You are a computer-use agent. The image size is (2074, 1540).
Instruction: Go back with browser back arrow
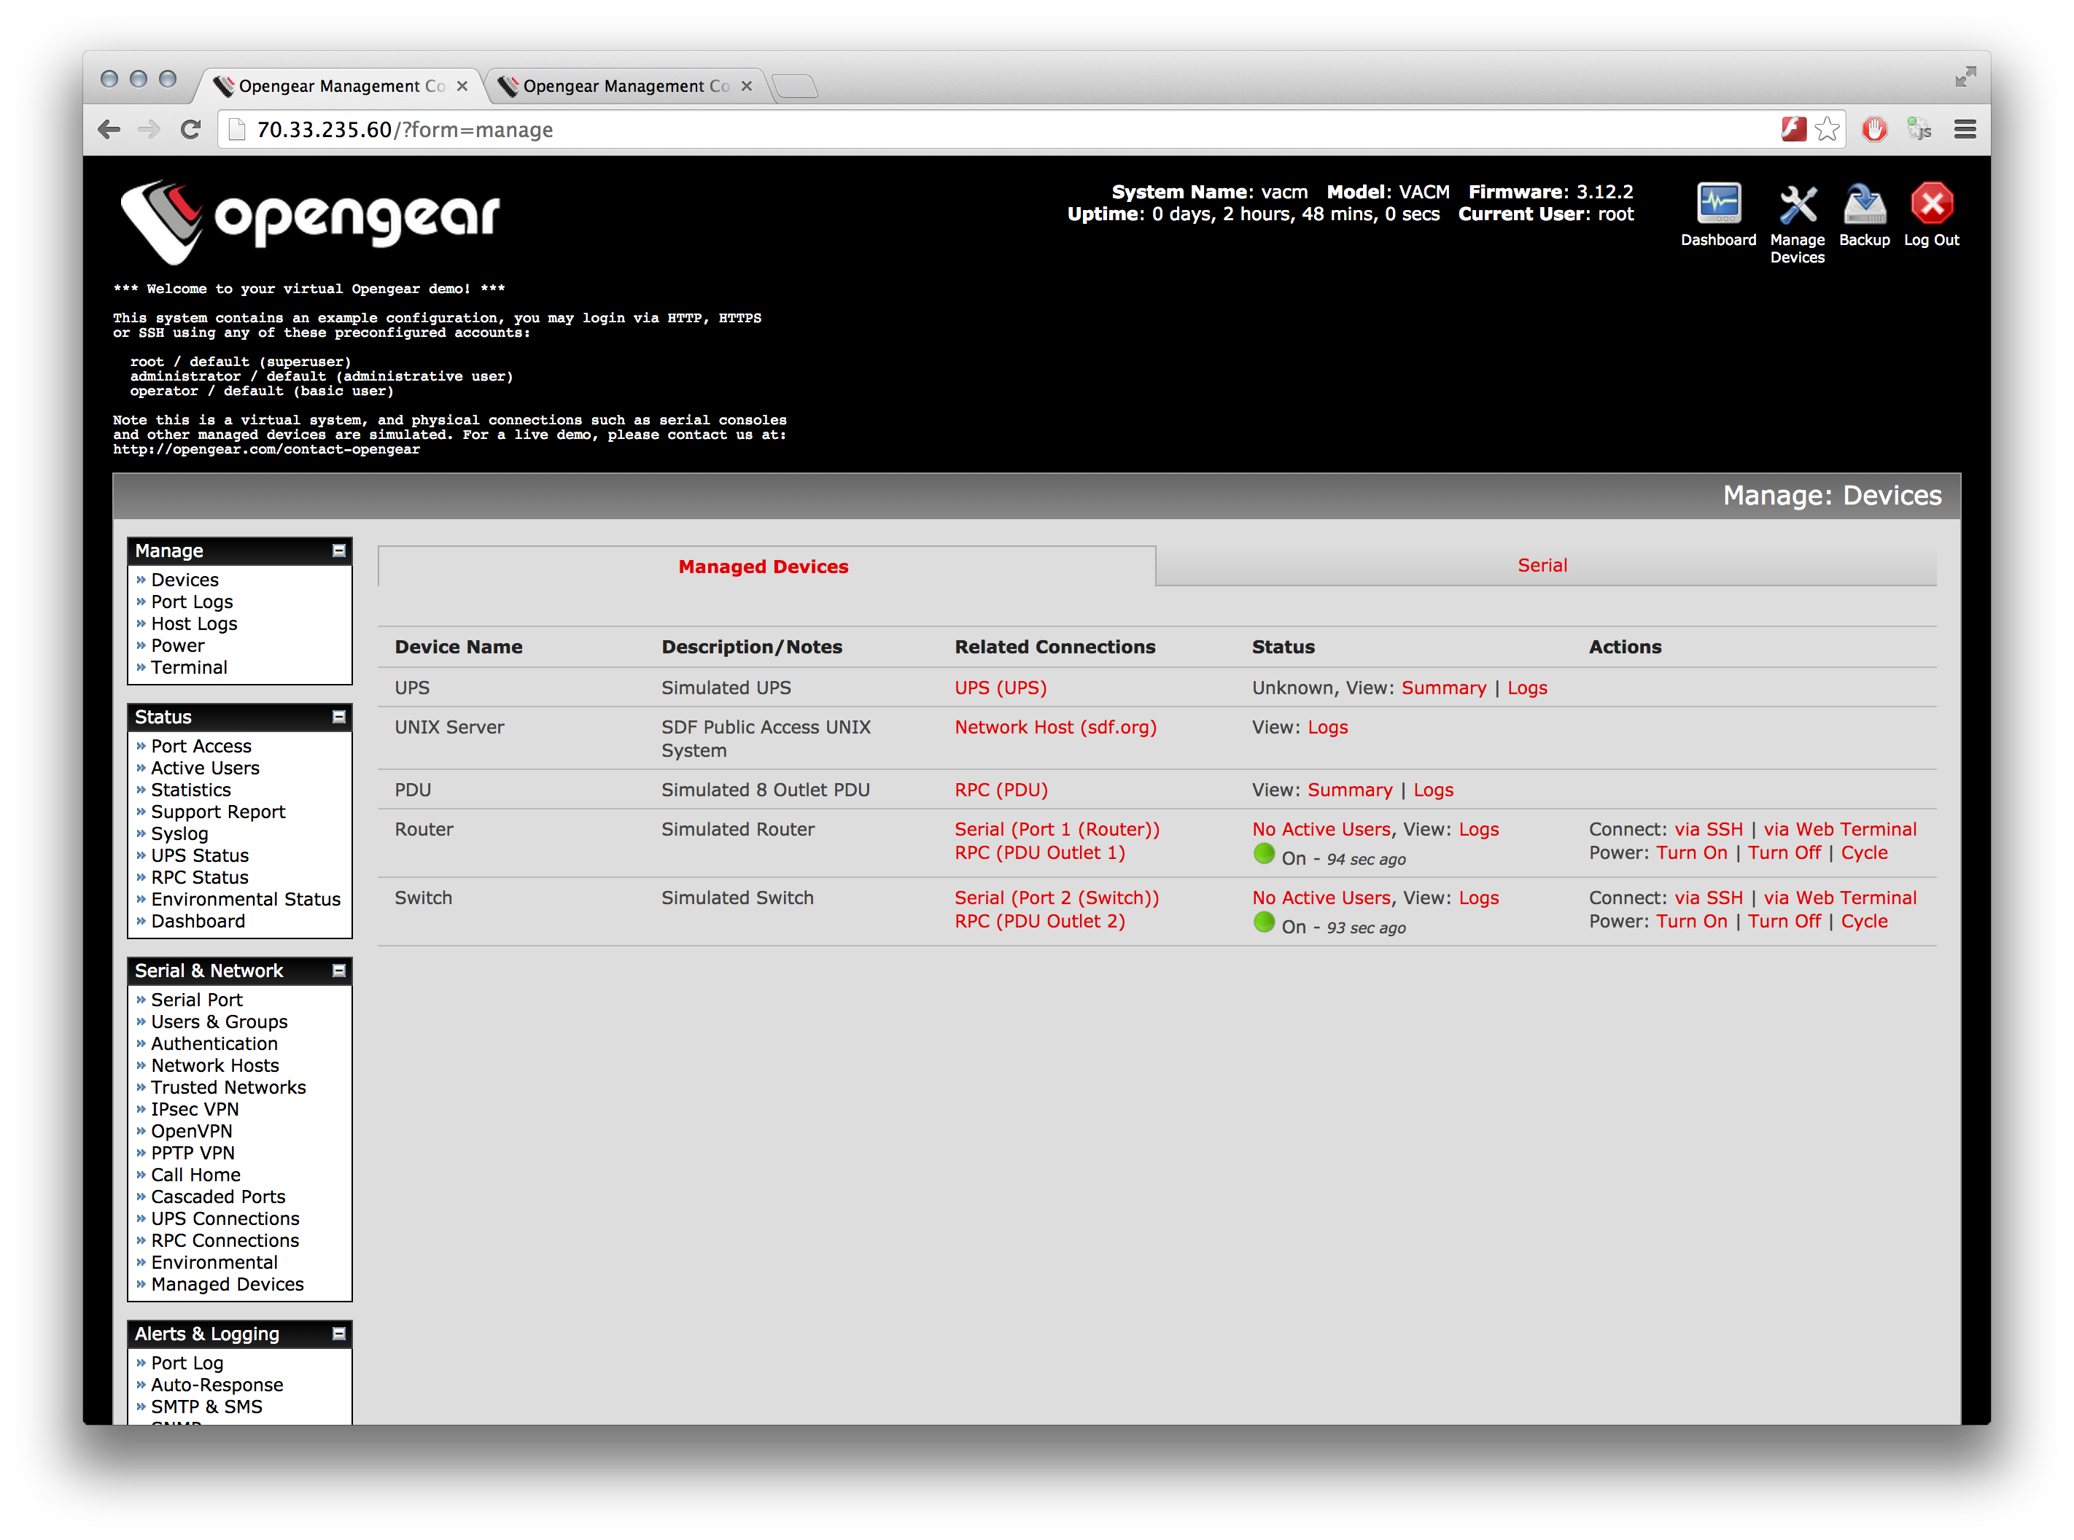(x=110, y=130)
